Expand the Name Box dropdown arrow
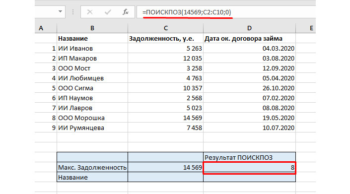 (60, 11)
